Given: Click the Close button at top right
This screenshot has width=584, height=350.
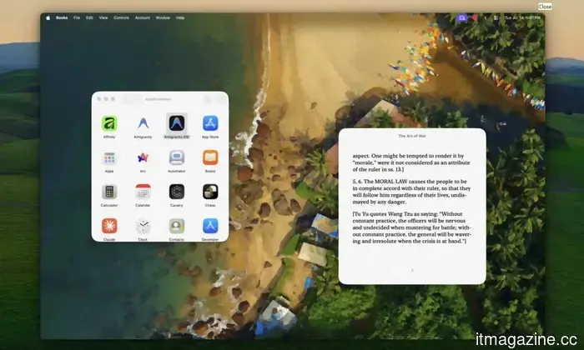Looking at the screenshot, I should [x=545, y=7].
